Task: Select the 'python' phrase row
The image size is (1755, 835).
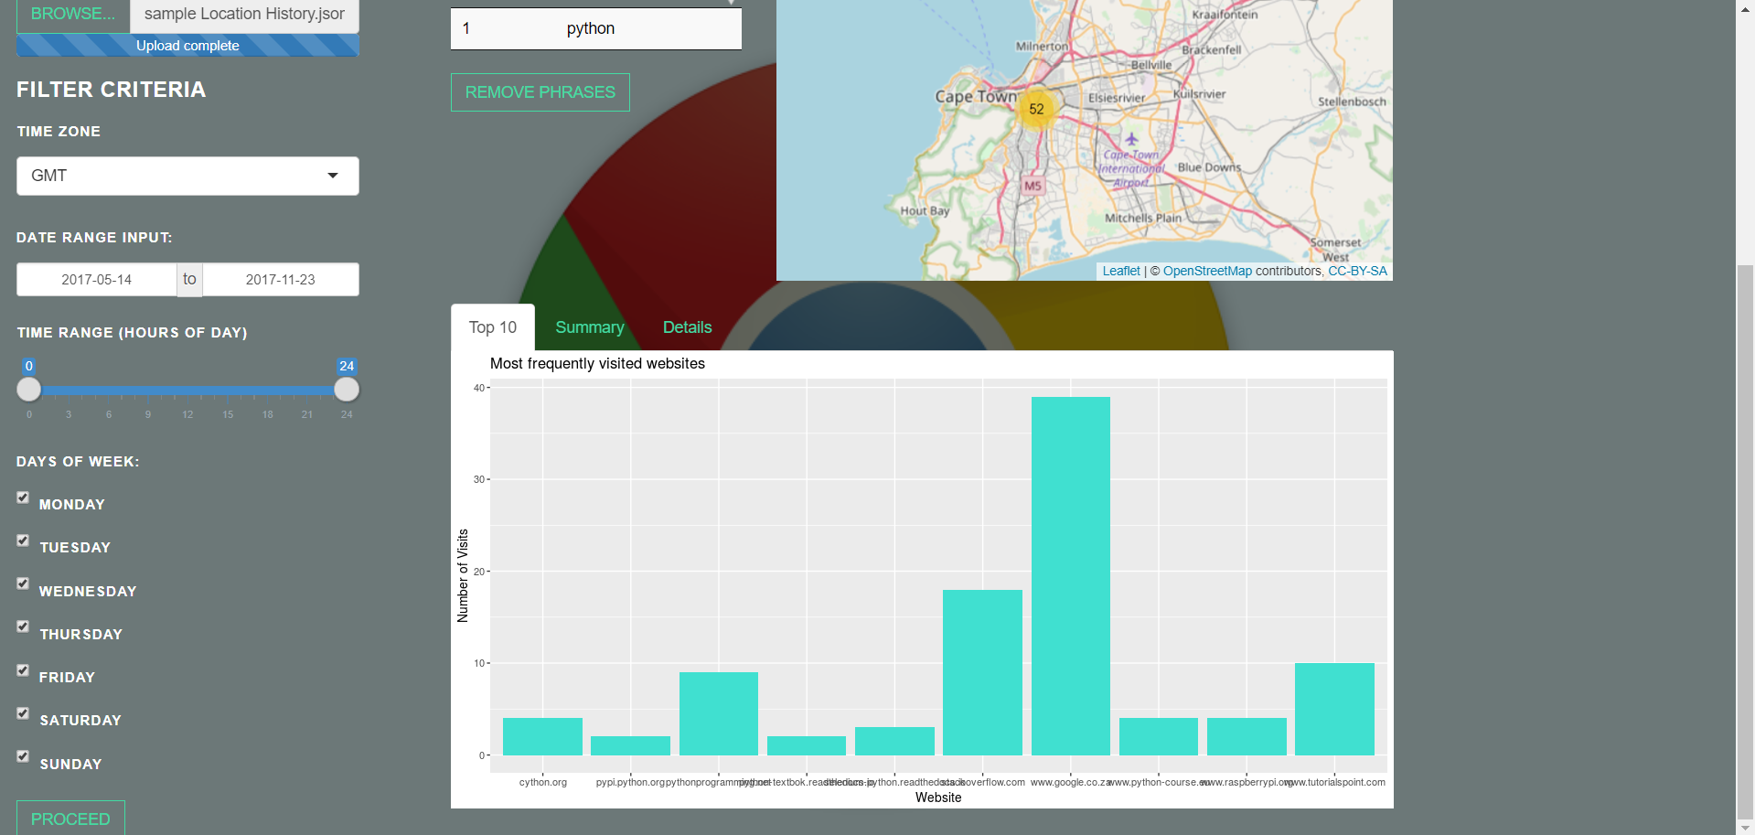Action: 596,28
